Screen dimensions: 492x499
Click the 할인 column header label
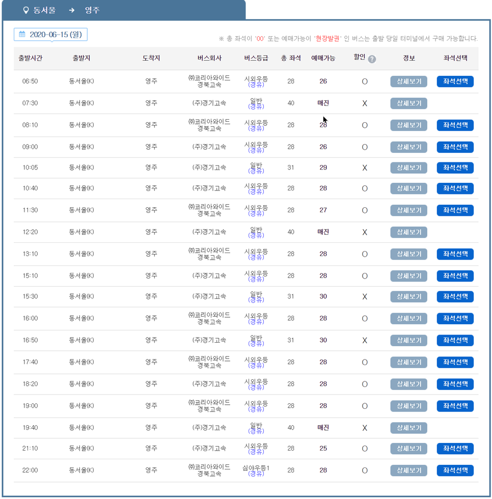(359, 57)
